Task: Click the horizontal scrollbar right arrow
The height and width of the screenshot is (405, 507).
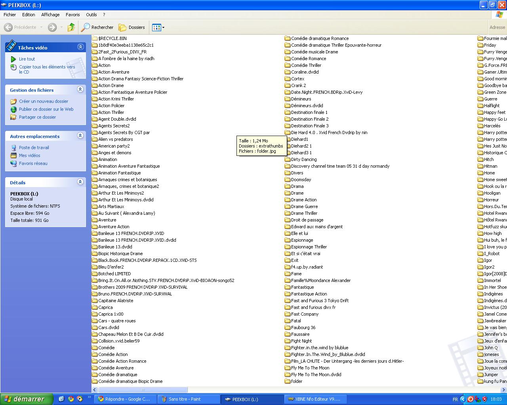Action: (x=504, y=390)
